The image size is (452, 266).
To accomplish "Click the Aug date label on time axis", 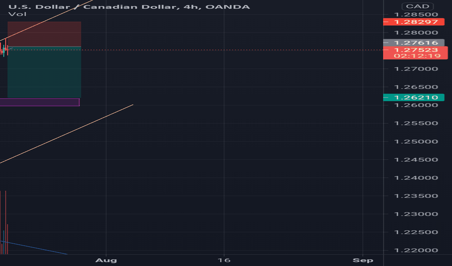I will pos(106,260).
